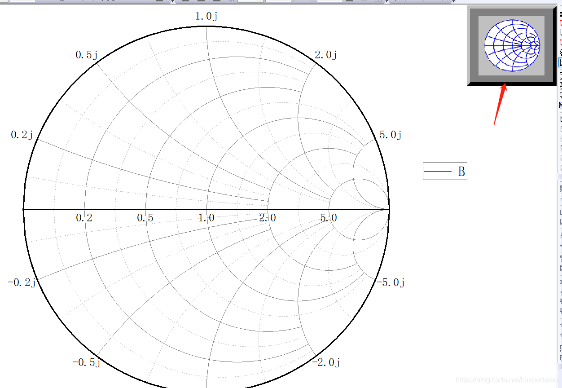Select the -5.0j reactance label
The height and width of the screenshot is (388, 562).
pos(391,282)
